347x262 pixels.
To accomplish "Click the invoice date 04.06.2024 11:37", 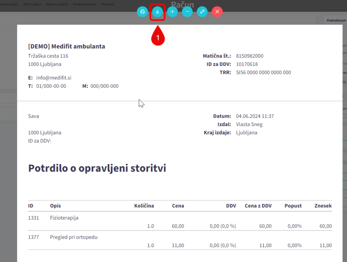I will [255, 116].
